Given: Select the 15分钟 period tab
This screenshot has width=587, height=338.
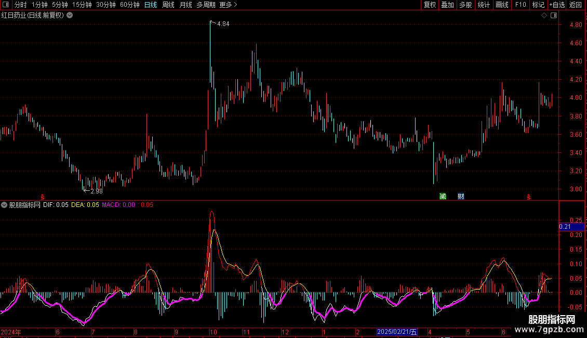Looking at the screenshot, I should [82, 5].
